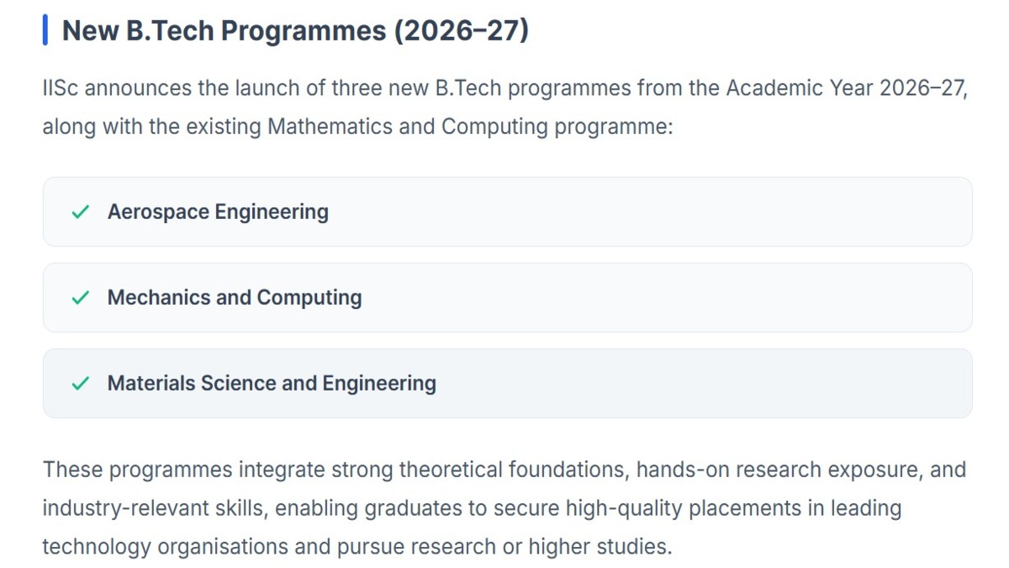The image size is (1009, 568).
Task: Click "These programmes integrate" opening the last paragraph
Action: click(164, 469)
